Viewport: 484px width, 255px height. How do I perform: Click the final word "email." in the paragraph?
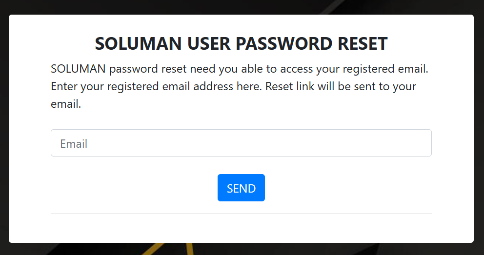point(66,104)
